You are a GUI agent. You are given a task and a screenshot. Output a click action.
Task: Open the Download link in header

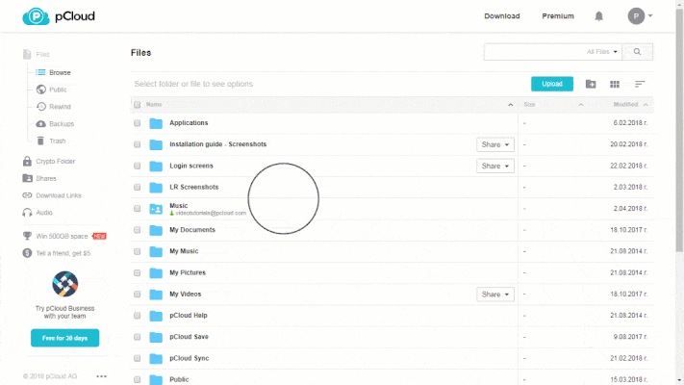[x=501, y=16]
